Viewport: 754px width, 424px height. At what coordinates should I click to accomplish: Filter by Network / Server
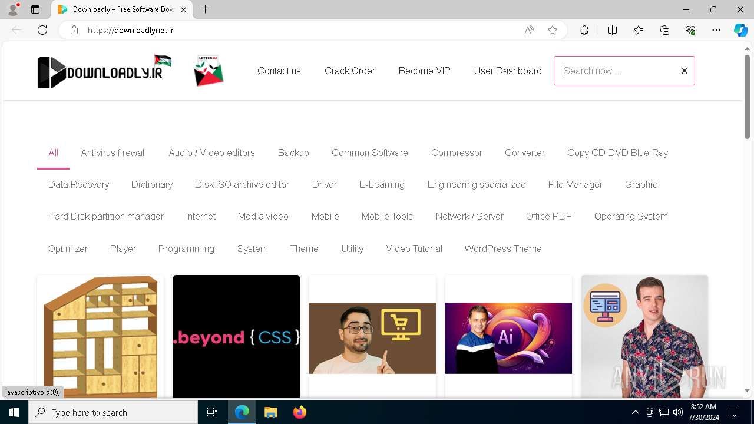pyautogui.click(x=469, y=216)
